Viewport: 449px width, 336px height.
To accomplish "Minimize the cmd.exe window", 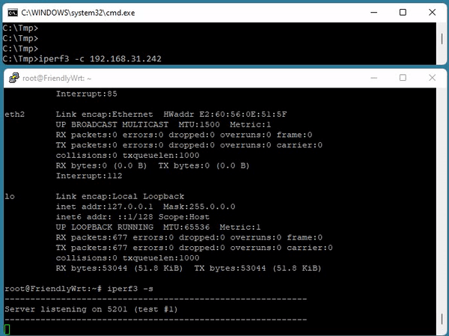I will click(x=369, y=11).
